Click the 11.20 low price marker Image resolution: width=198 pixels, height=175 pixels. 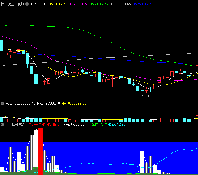[148, 96]
